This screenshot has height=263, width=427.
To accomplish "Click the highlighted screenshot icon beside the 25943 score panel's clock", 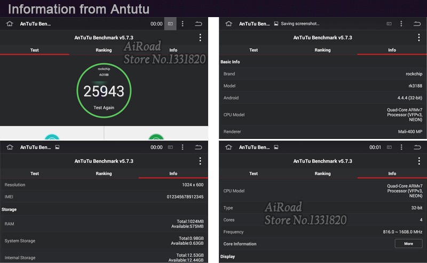I will tap(170, 24).
